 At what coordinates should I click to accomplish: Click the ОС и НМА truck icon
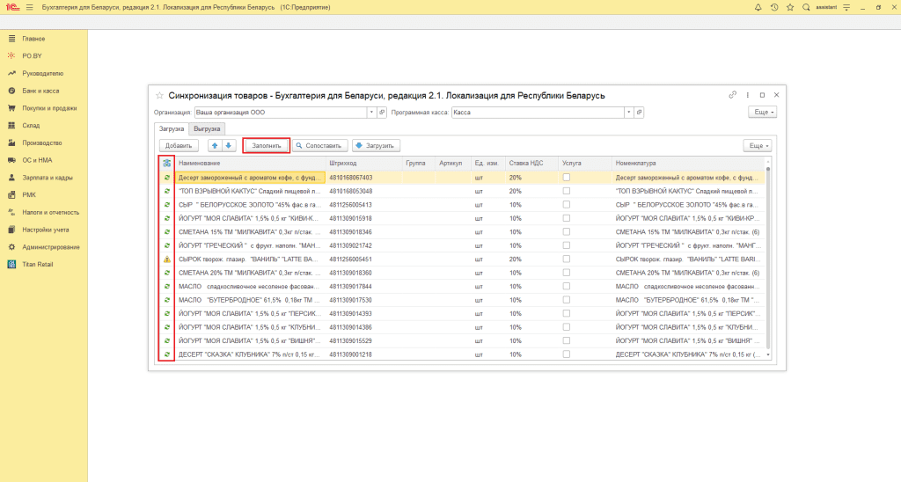(x=11, y=160)
